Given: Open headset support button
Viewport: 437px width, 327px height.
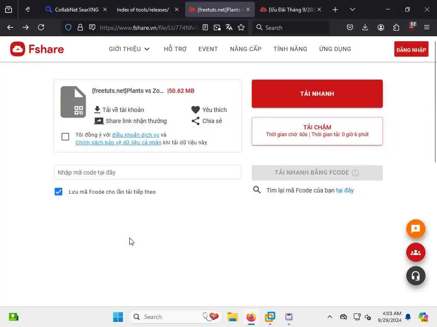Looking at the screenshot, I should [x=416, y=276].
